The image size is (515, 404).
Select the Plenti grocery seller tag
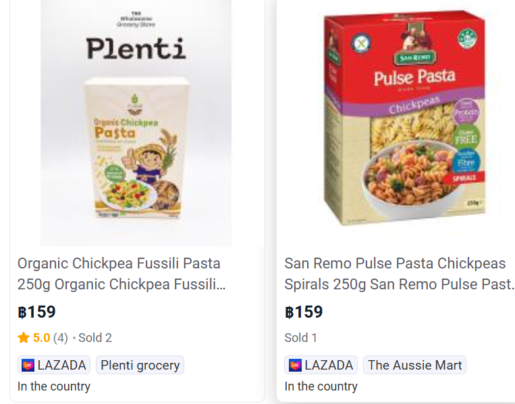click(140, 366)
